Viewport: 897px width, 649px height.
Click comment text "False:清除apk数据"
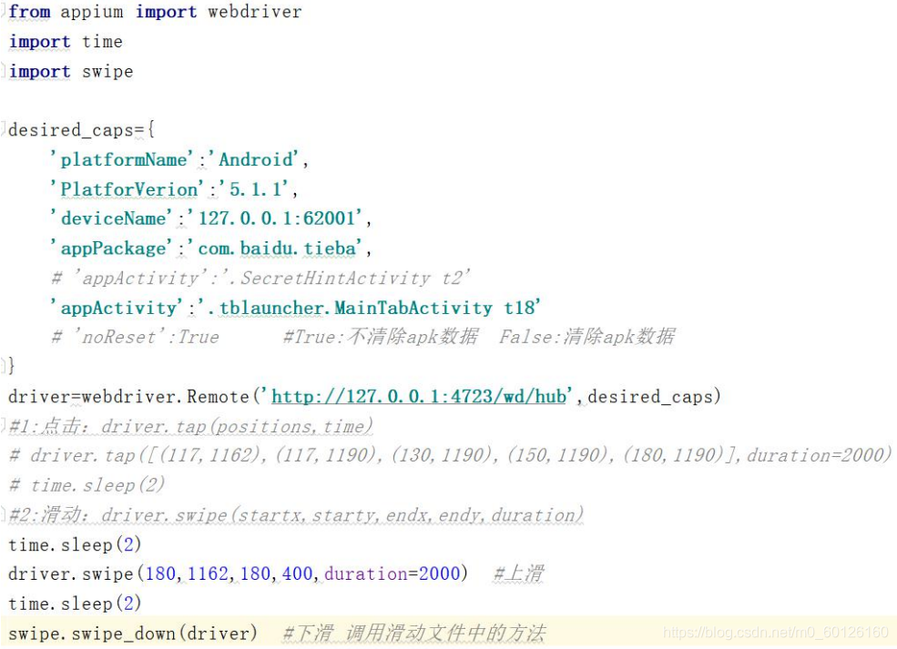[587, 336]
